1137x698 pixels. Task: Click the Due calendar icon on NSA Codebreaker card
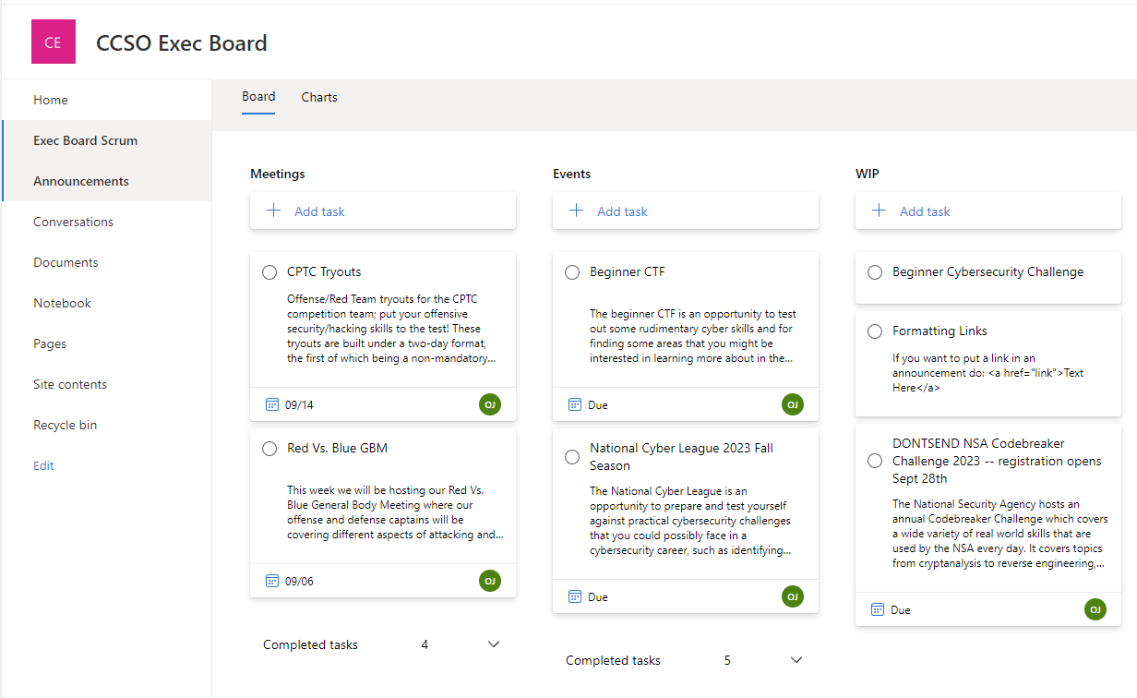(x=877, y=609)
